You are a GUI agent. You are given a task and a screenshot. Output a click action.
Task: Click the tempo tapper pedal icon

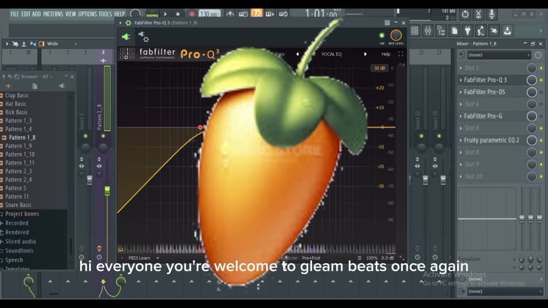tap(481, 31)
